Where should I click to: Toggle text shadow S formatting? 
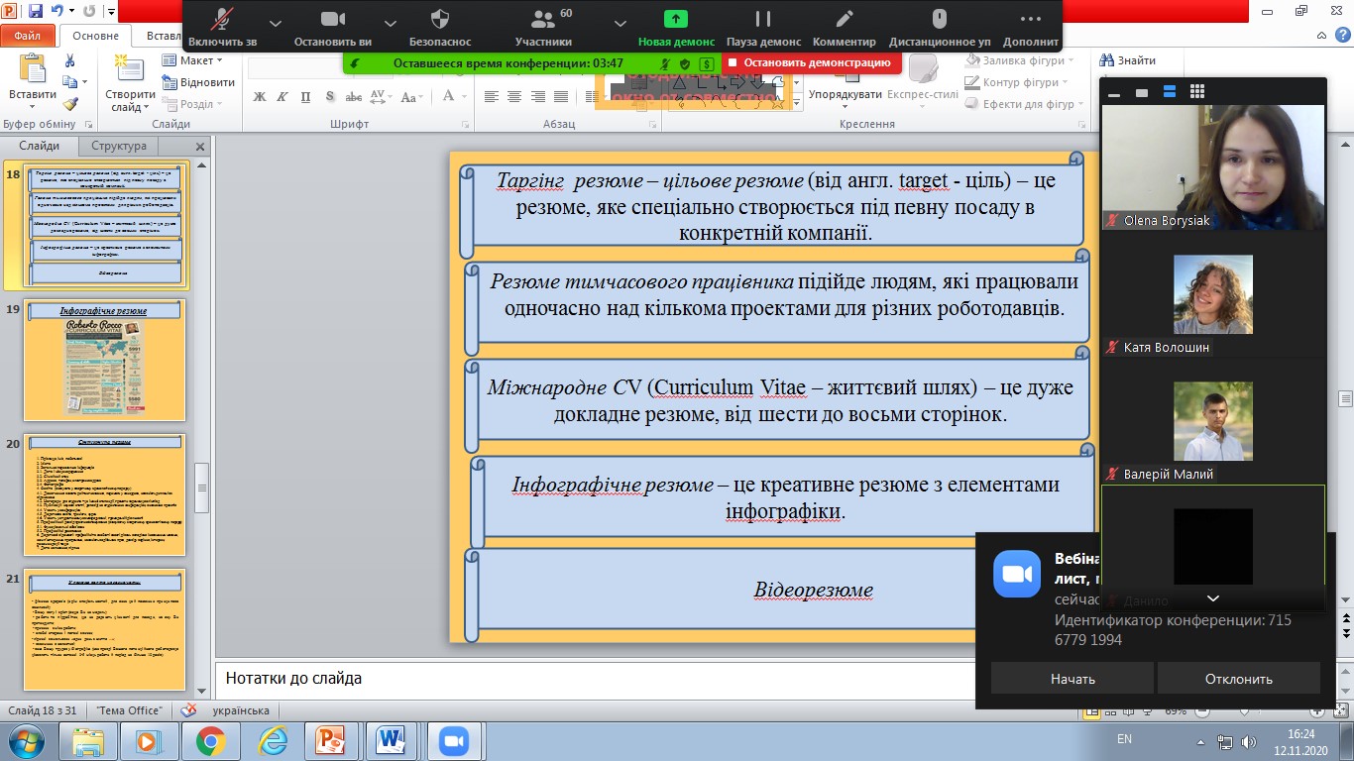pos(328,96)
